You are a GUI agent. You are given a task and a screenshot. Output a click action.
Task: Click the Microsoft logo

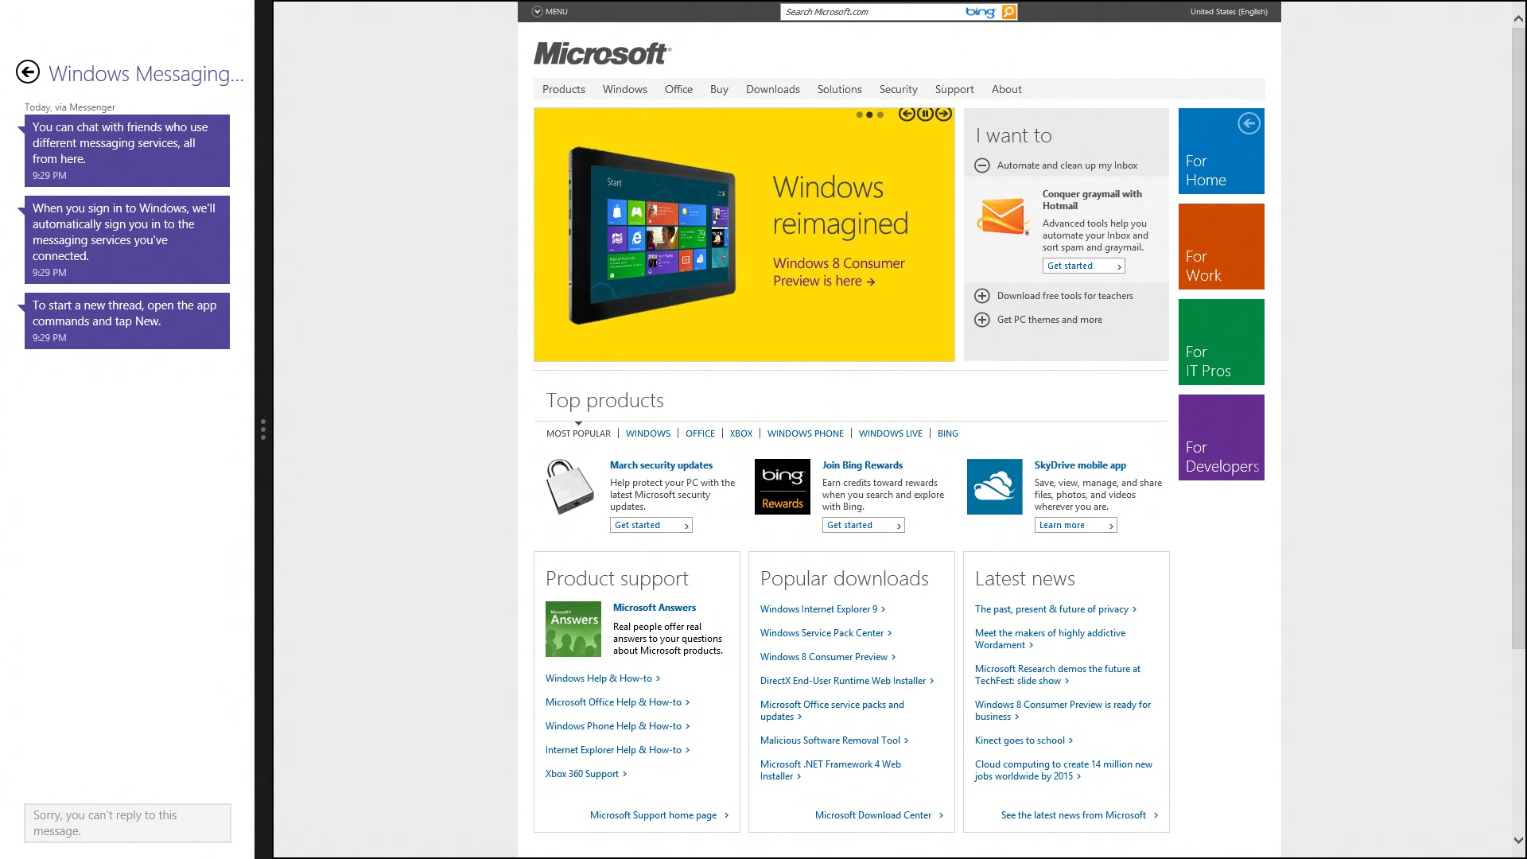602,53
